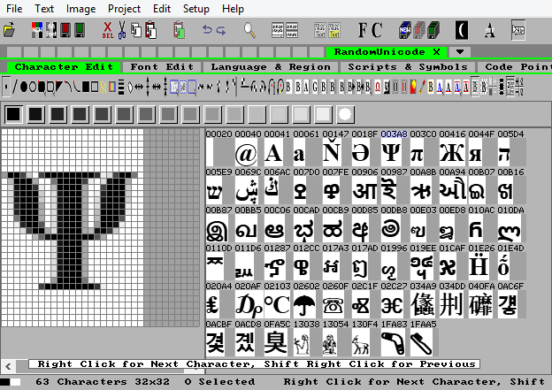Viewport: 552px width, 390px height.
Task: Select the scissors cut icon
Action: click(122, 30)
